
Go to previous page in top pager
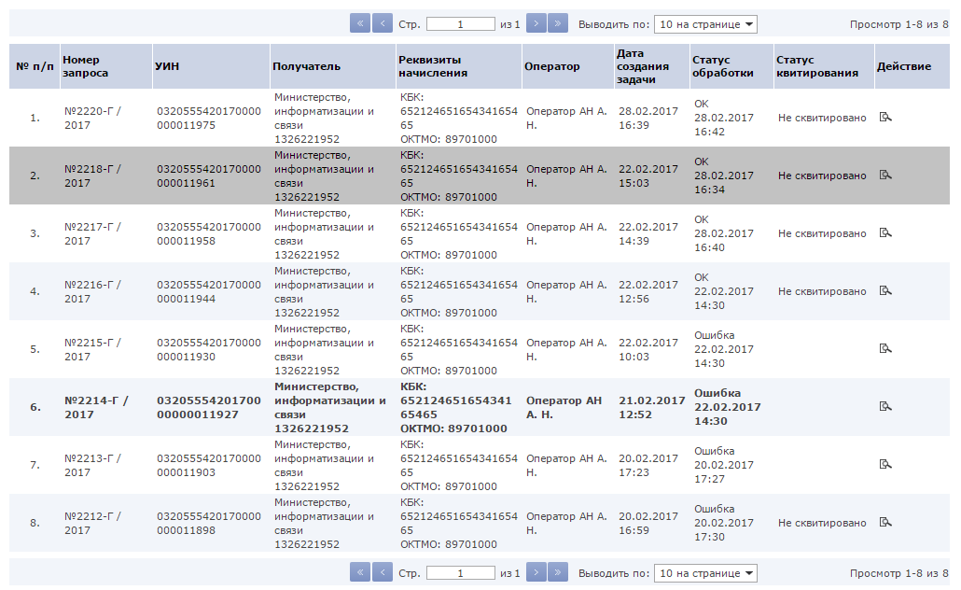(x=383, y=24)
